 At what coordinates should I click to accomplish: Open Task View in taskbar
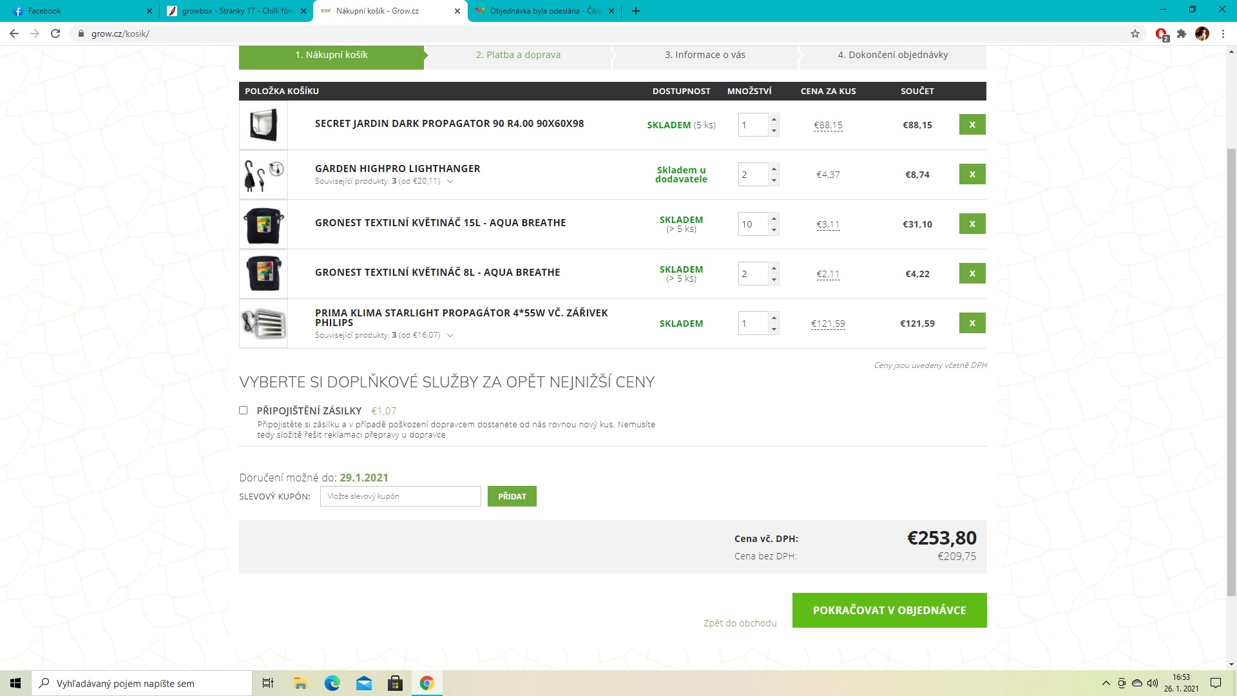(268, 683)
